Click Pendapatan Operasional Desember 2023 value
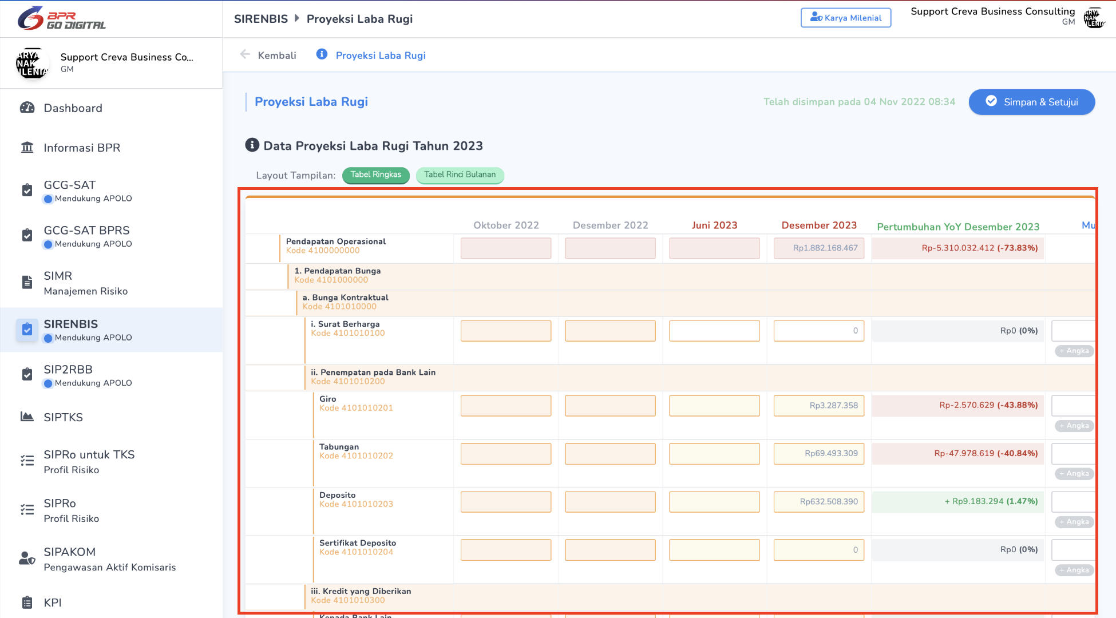Screen dimensions: 1116x618 (818, 248)
